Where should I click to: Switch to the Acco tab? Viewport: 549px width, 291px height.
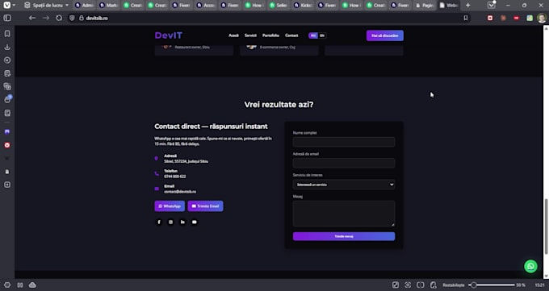point(206,6)
